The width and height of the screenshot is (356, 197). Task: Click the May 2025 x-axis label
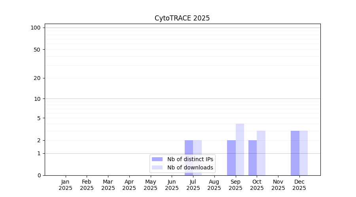[x=151, y=185]
